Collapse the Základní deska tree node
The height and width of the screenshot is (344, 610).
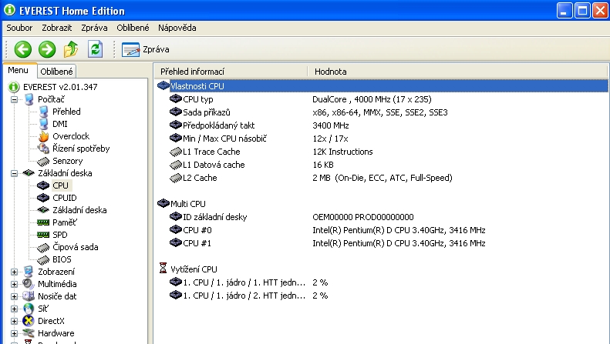pyautogui.click(x=15, y=173)
